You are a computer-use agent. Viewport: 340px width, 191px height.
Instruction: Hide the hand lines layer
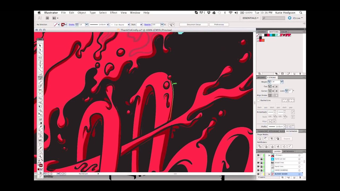pos(258,166)
